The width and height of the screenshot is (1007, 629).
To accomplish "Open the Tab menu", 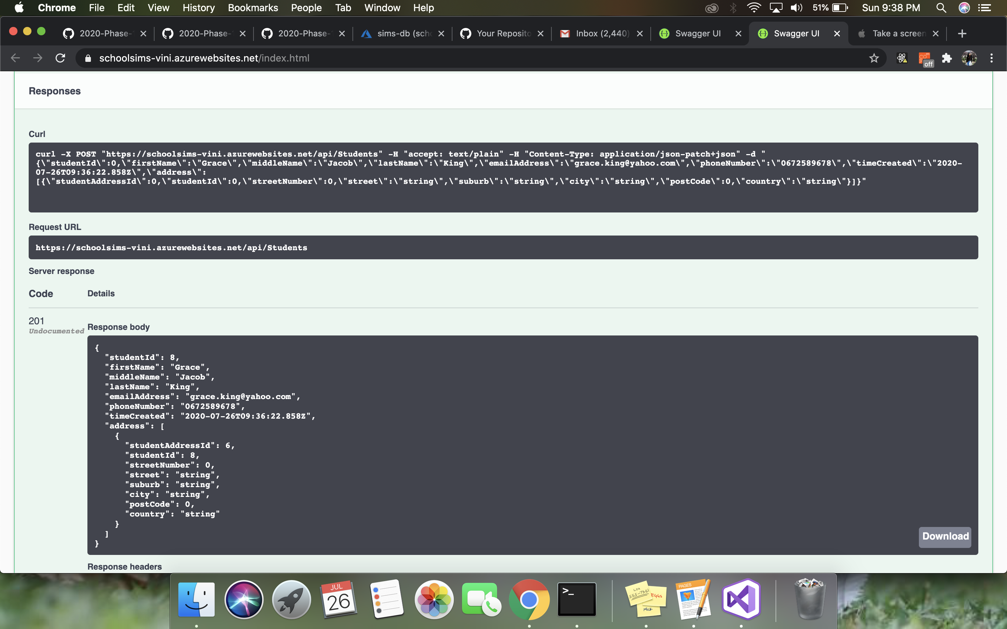I will (x=343, y=7).
